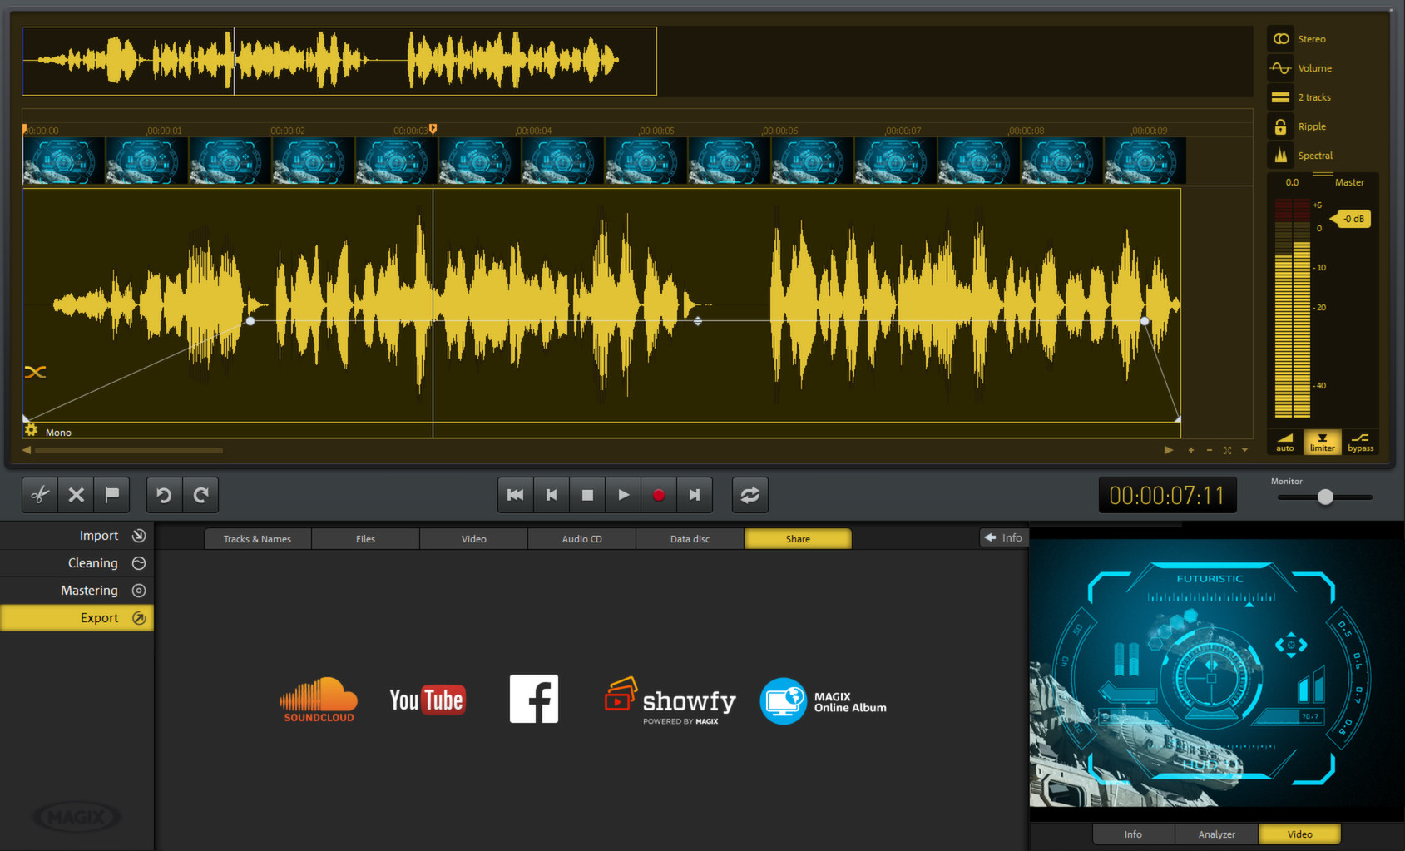Viewport: 1405px width, 851px height.
Task: Click the video preview monitor
Action: tap(1216, 674)
